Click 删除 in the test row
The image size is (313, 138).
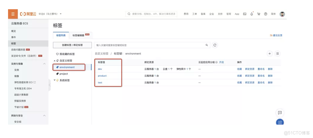pos(270,83)
